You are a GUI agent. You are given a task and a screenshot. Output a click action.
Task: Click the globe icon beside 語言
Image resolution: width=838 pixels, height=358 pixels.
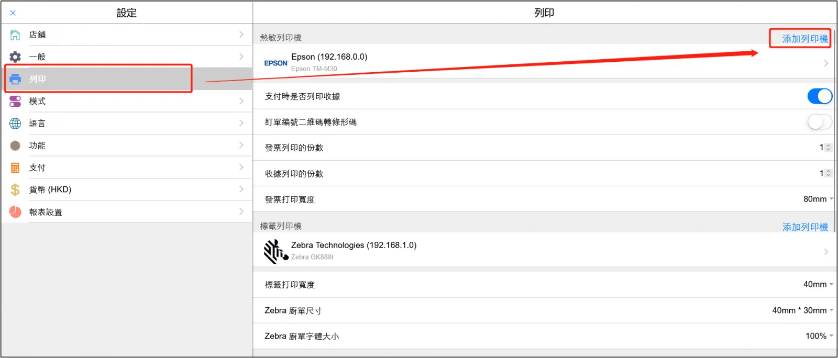coord(15,124)
